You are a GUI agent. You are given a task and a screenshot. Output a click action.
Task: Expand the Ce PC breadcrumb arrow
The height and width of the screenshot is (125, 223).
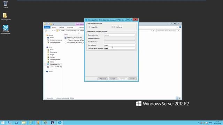(66, 31)
